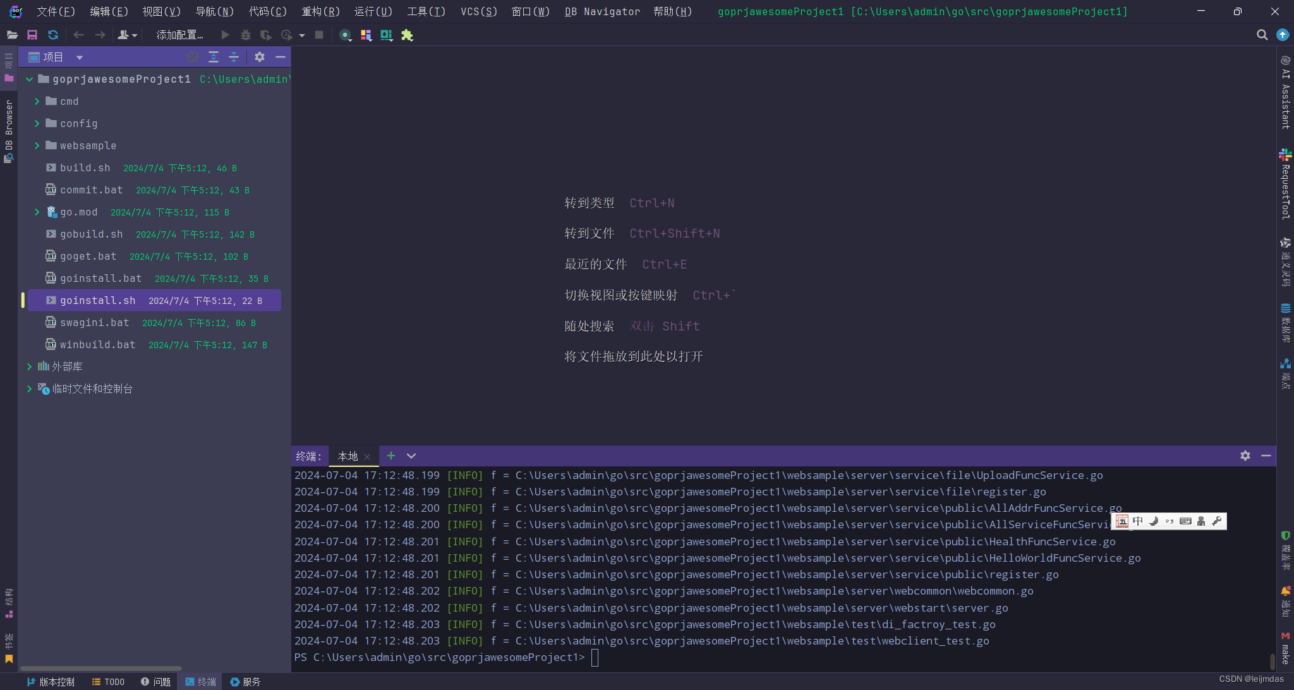Hide the terminal panel with minus icon
This screenshot has width=1294, height=690.
click(1266, 456)
